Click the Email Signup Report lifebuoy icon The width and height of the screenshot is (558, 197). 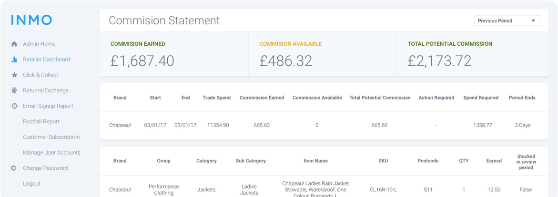click(x=14, y=106)
